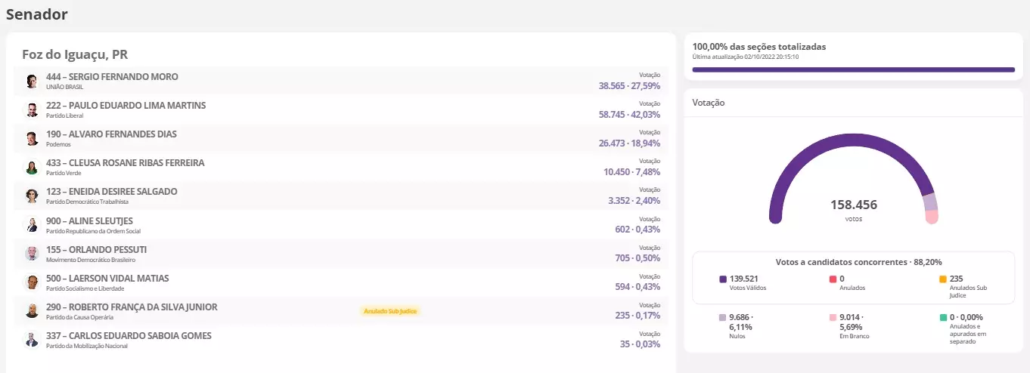Select the lavender Nulos legend swatch
Image resolution: width=1030 pixels, height=373 pixels.
click(723, 318)
